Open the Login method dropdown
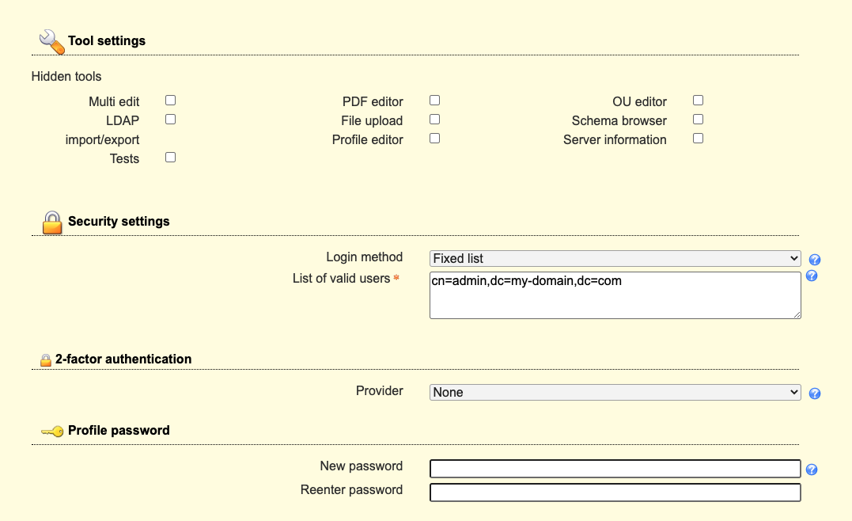852x521 pixels. tap(615, 258)
